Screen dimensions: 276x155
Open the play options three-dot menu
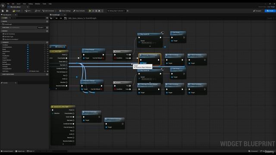click(103, 11)
